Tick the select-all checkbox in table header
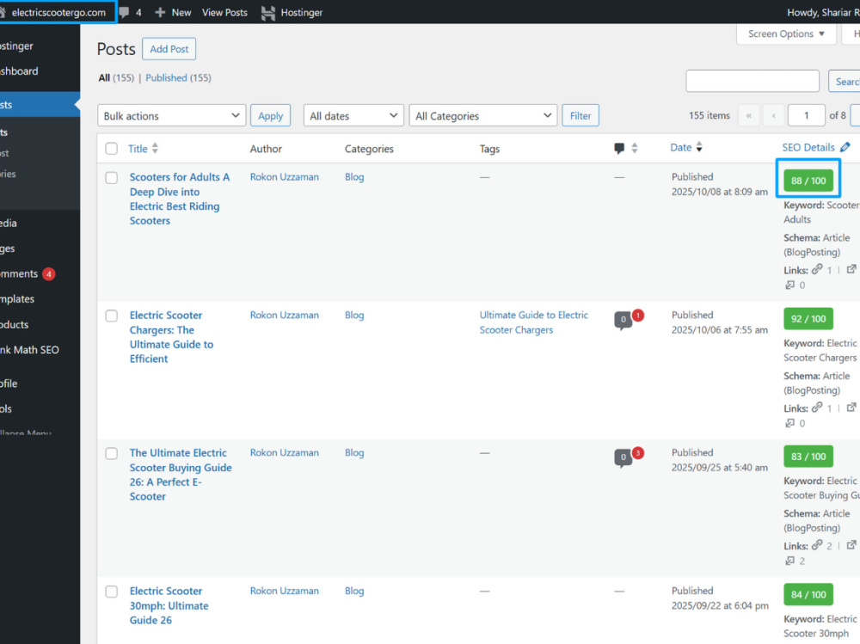 coord(111,149)
